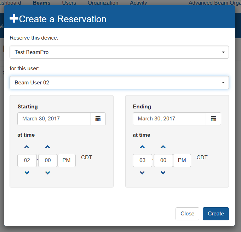The width and height of the screenshot is (241, 232).
Task: Open the Test BeamPro device dropdown
Action: pyautogui.click(x=119, y=52)
